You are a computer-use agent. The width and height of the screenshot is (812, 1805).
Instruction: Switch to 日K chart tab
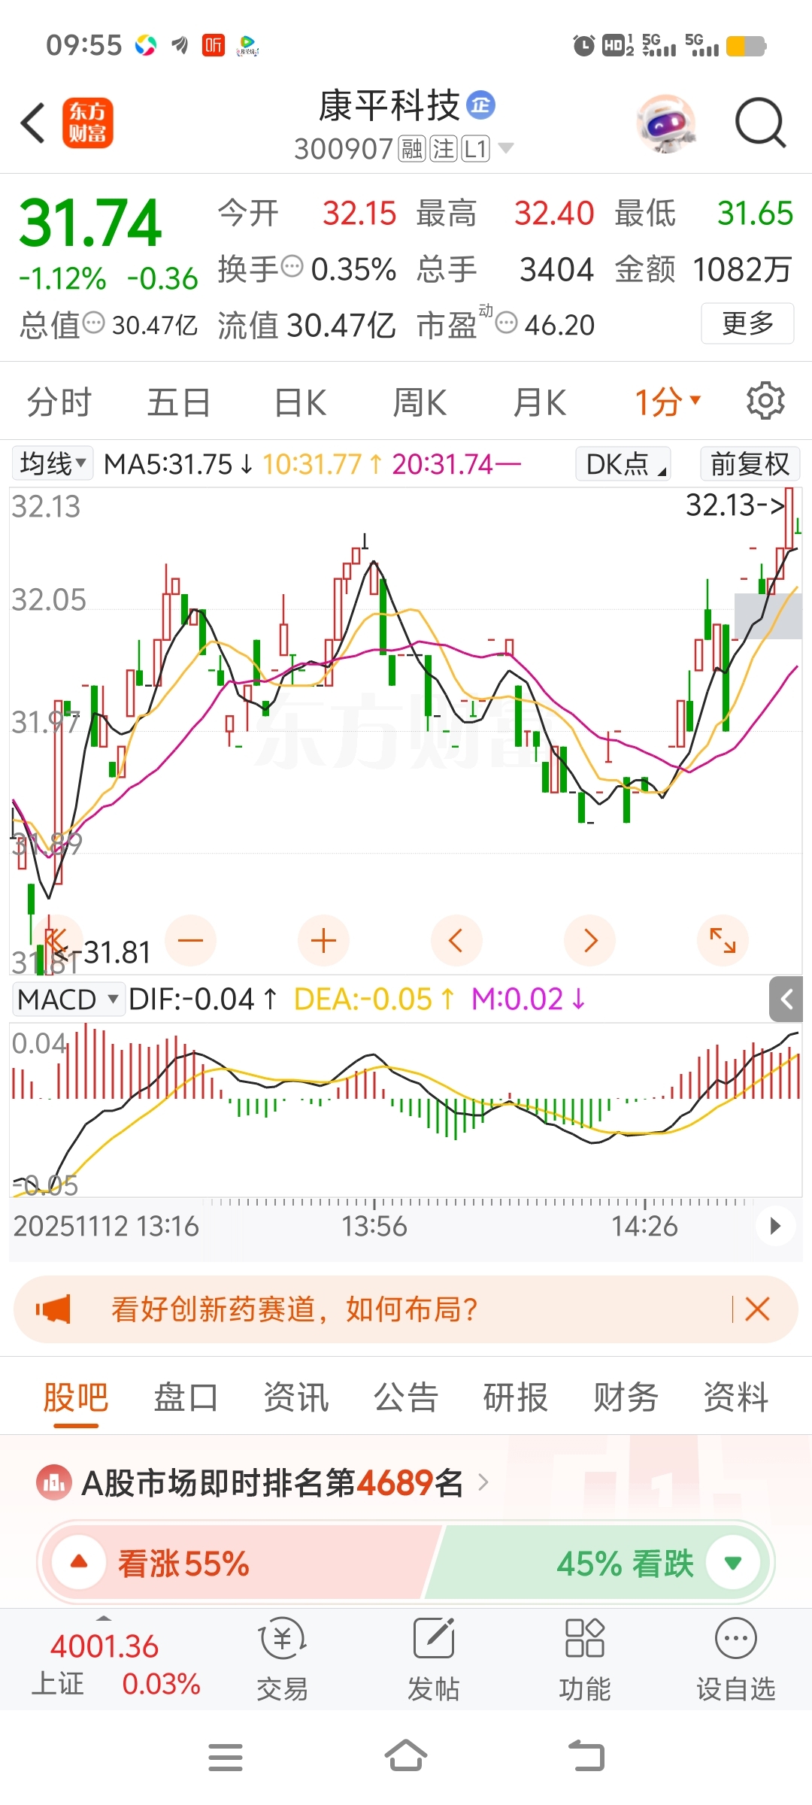[x=300, y=402]
